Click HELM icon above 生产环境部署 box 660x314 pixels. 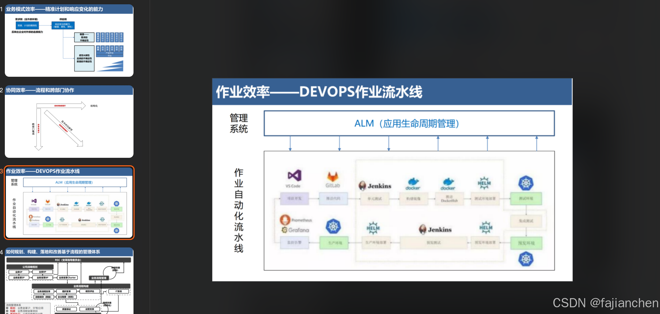coord(373,228)
